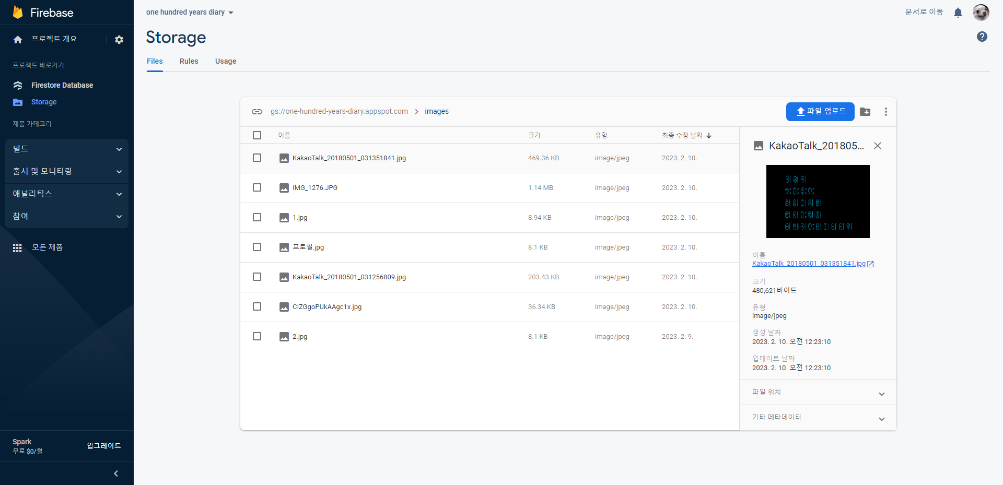Go to the bucket root gs:// path

point(339,111)
